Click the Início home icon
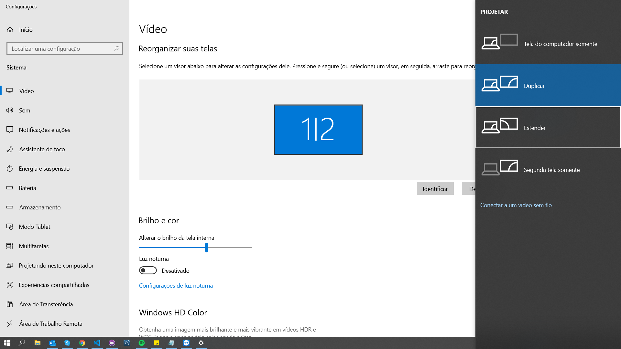The height and width of the screenshot is (349, 621). point(10,29)
